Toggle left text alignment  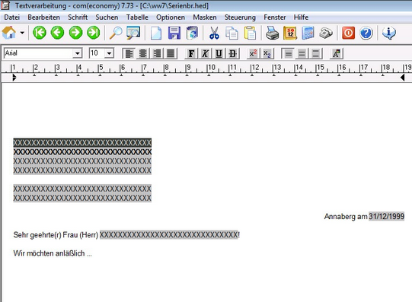[x=129, y=54]
